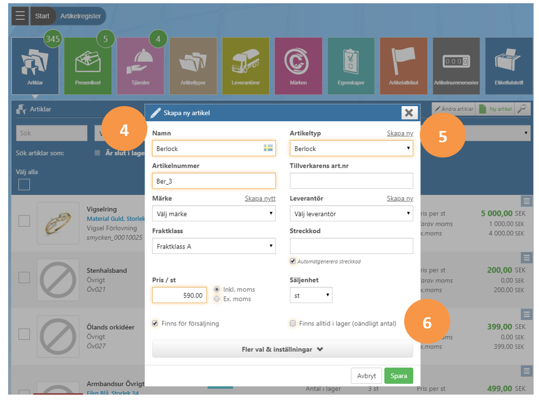The image size is (539, 400).
Task: Open the Artikeltyp dropdown showing Berlock
Action: 352,149
